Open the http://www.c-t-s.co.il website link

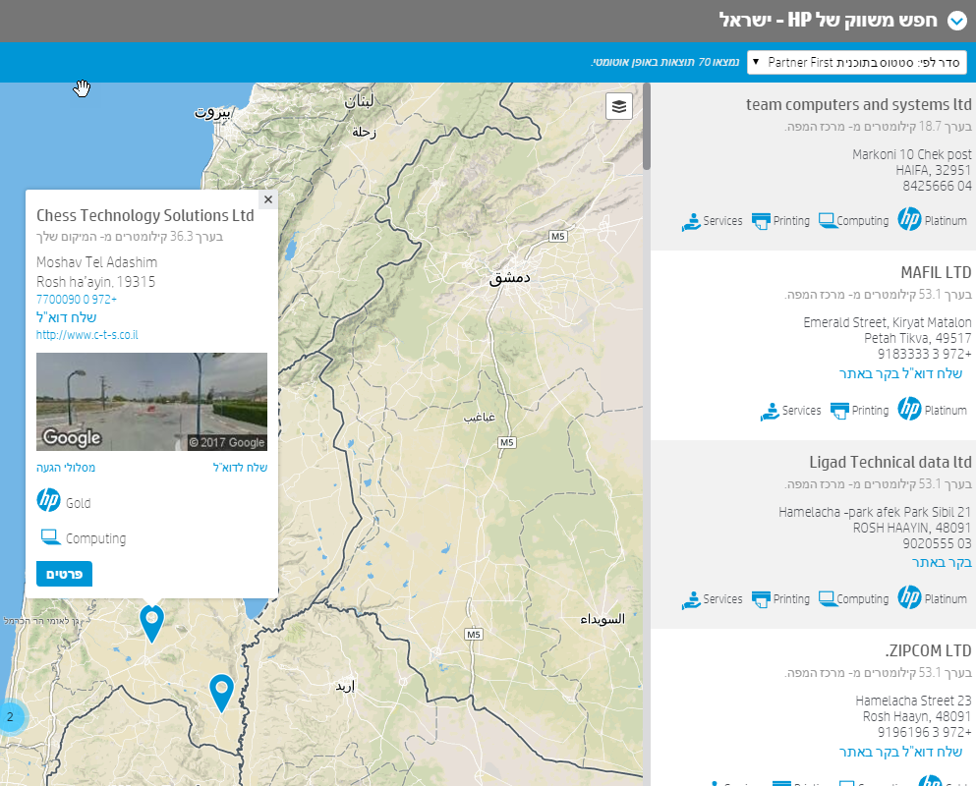click(87, 335)
